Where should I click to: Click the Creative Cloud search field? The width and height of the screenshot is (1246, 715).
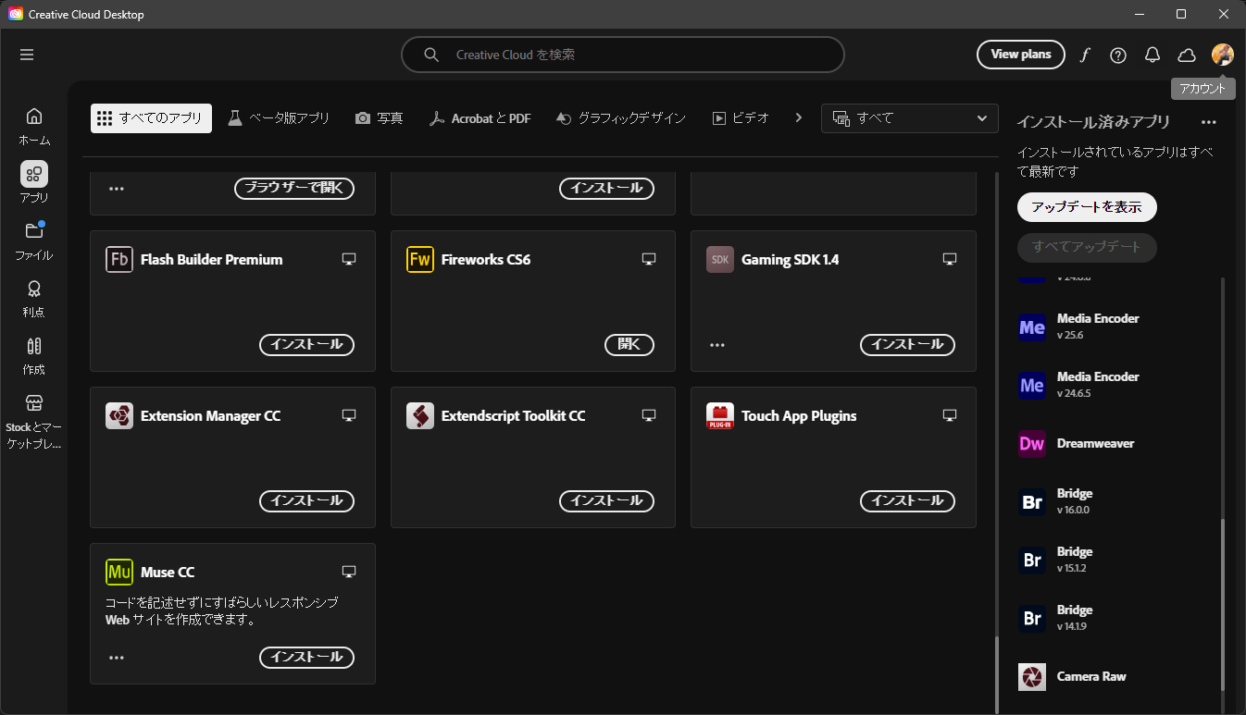click(x=622, y=55)
